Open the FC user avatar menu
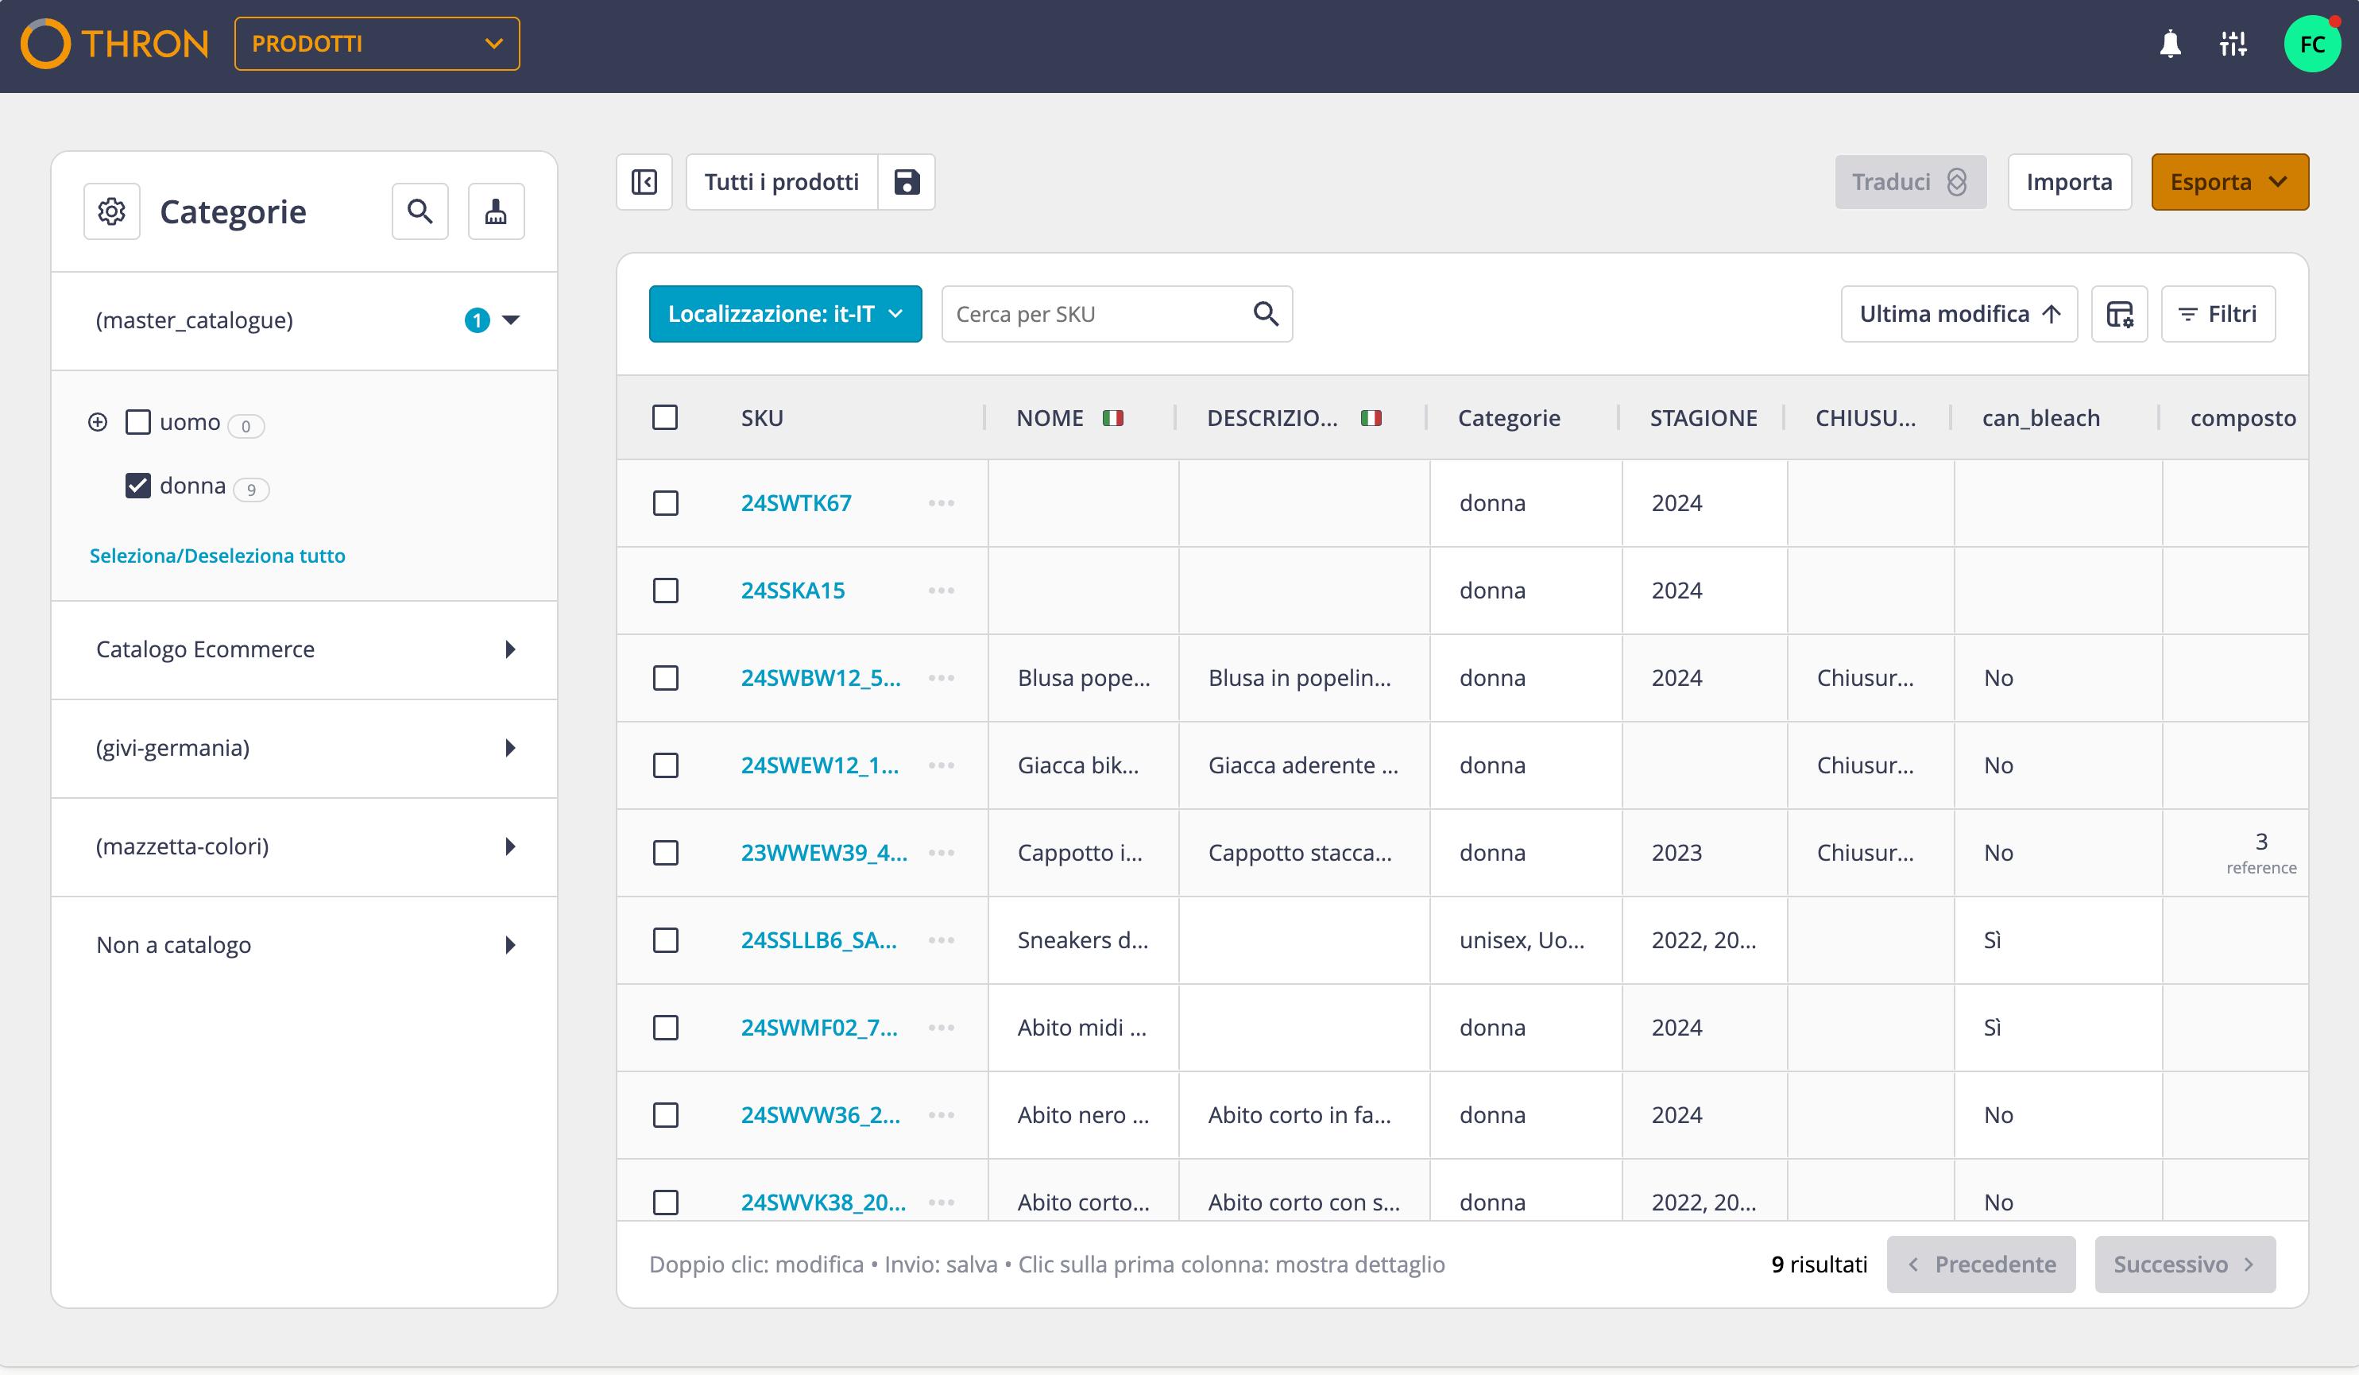The width and height of the screenshot is (2359, 1375). [x=2311, y=44]
